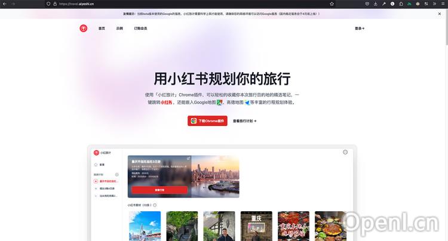448x241 pixels.
Task: Select the third travel plan in demo sidebar
Action: pos(106,196)
